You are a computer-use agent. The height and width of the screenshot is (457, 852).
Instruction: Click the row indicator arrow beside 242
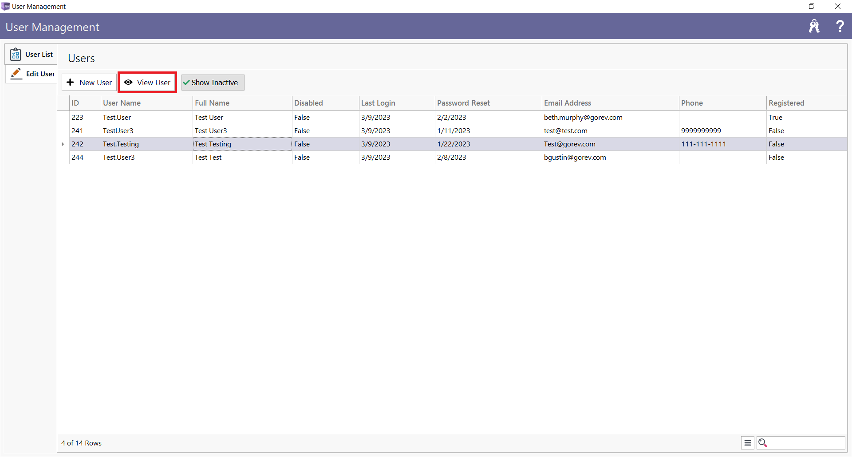pos(63,144)
